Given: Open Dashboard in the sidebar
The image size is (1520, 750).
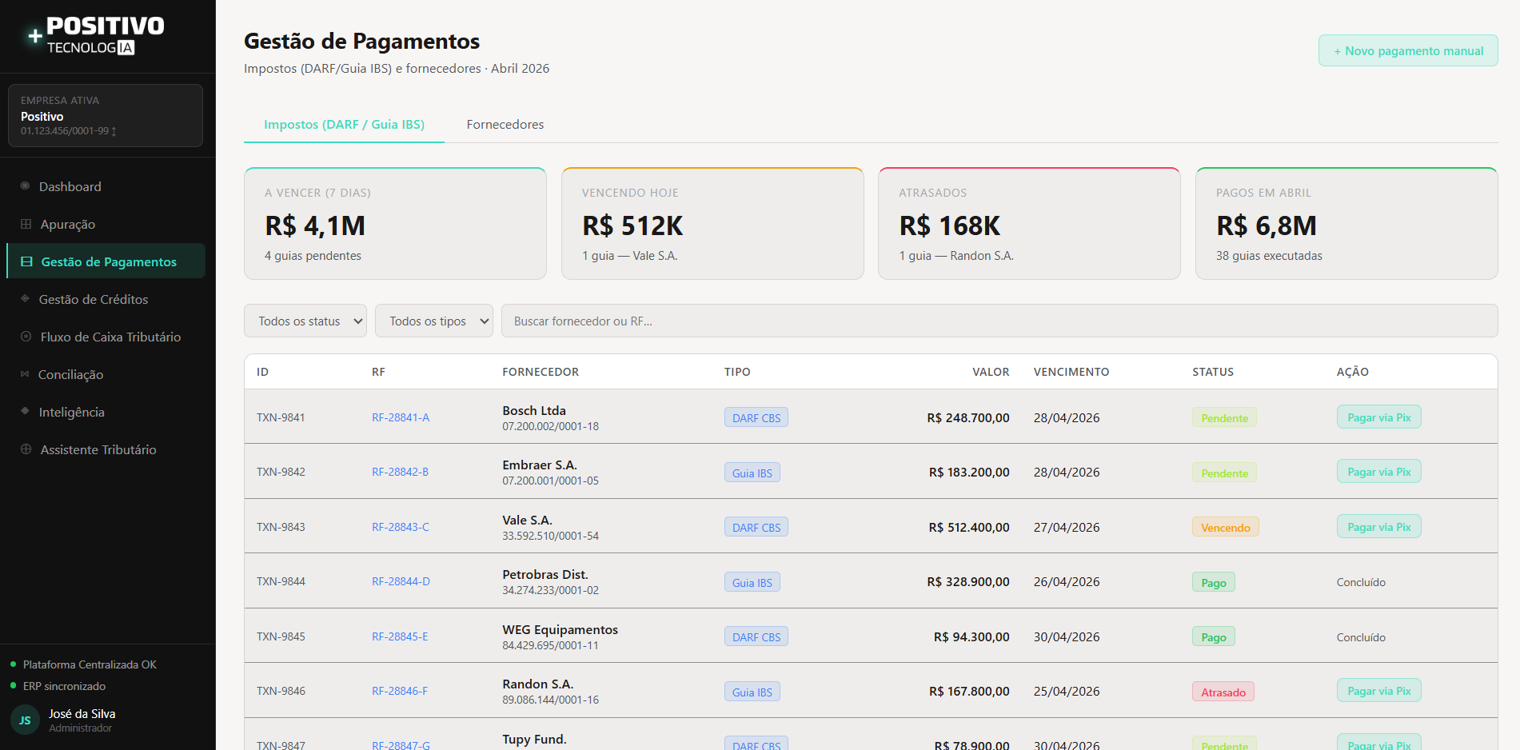Looking at the screenshot, I should pos(106,186).
